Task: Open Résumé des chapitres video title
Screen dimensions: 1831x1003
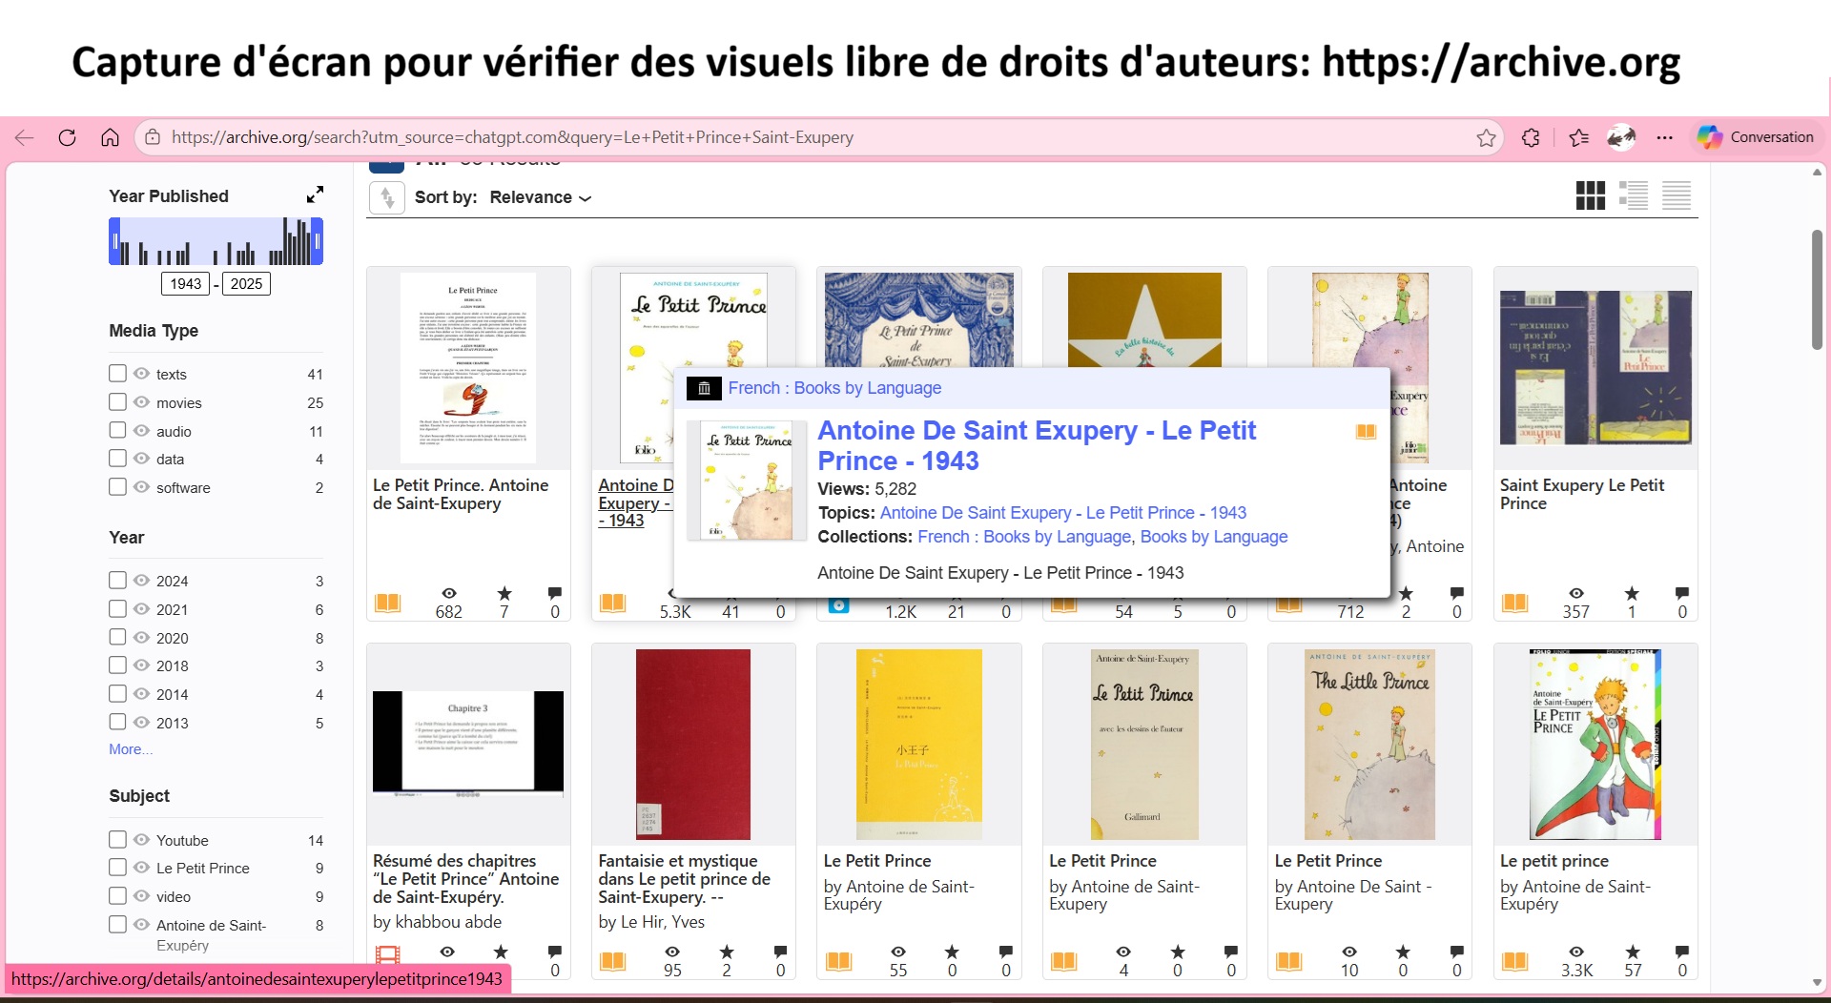Action: (466, 879)
